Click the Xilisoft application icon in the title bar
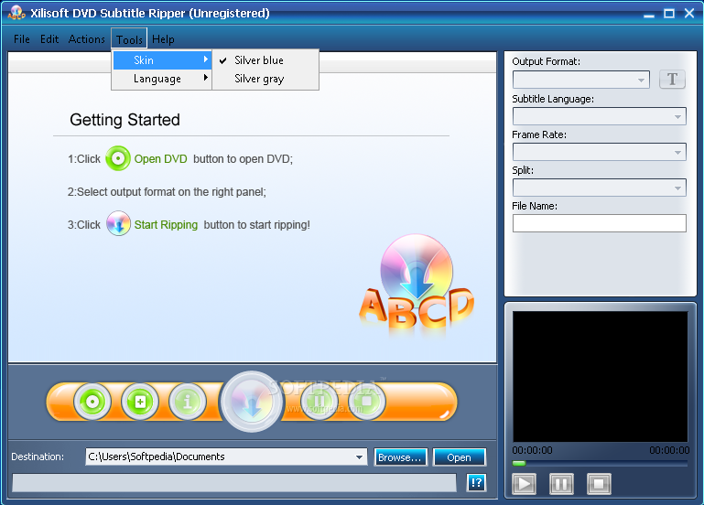Image resolution: width=704 pixels, height=505 pixels. tap(16, 13)
